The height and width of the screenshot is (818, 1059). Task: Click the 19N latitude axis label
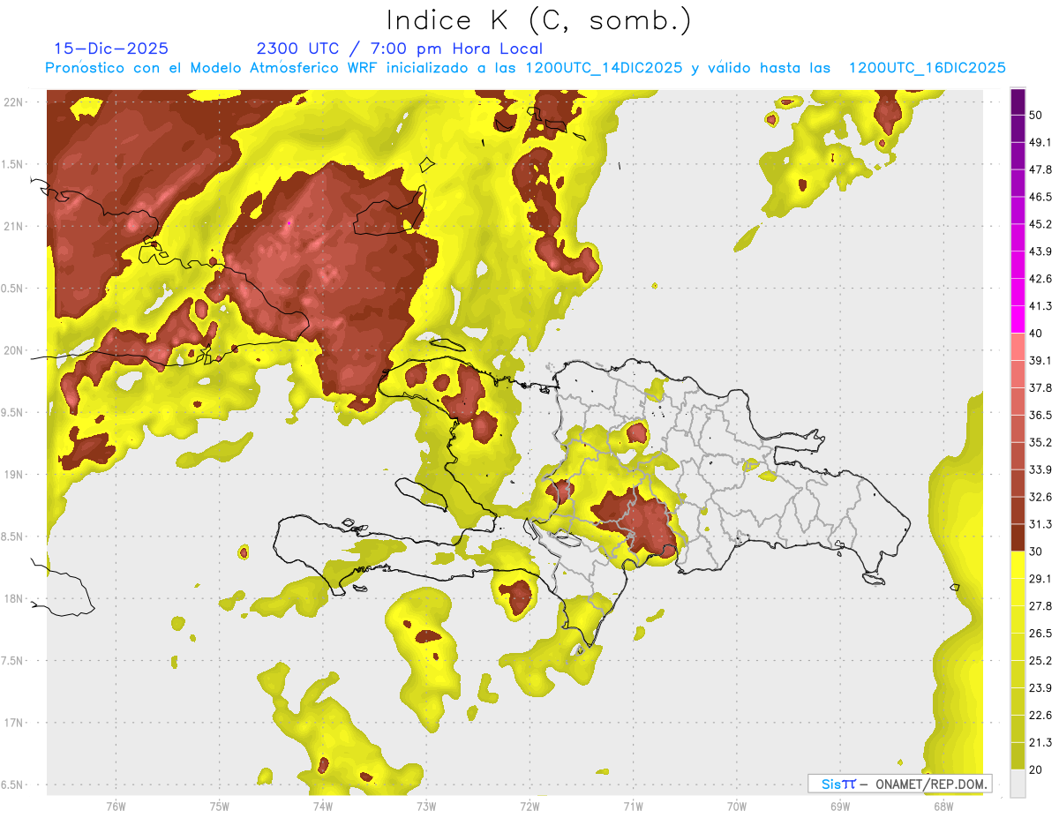[x=15, y=475]
